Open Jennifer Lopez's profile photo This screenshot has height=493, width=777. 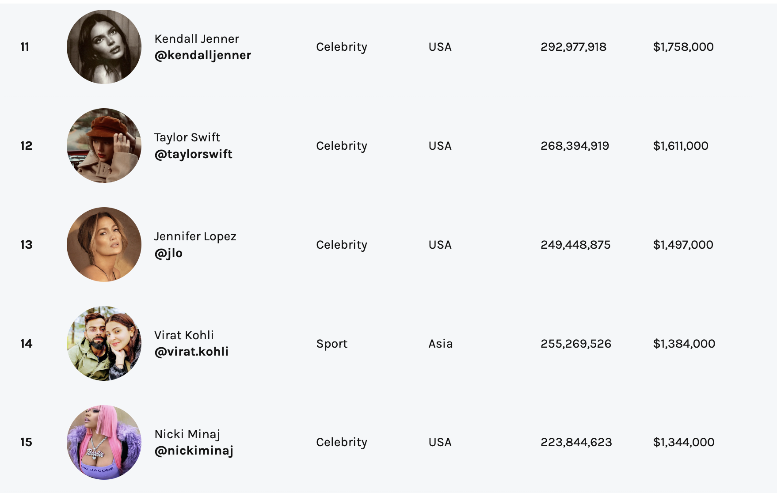pyautogui.click(x=104, y=244)
